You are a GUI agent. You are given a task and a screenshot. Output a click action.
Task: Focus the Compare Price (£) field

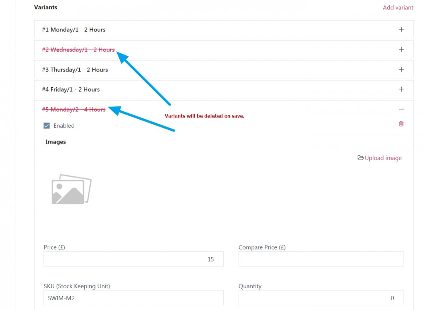tap(321, 259)
